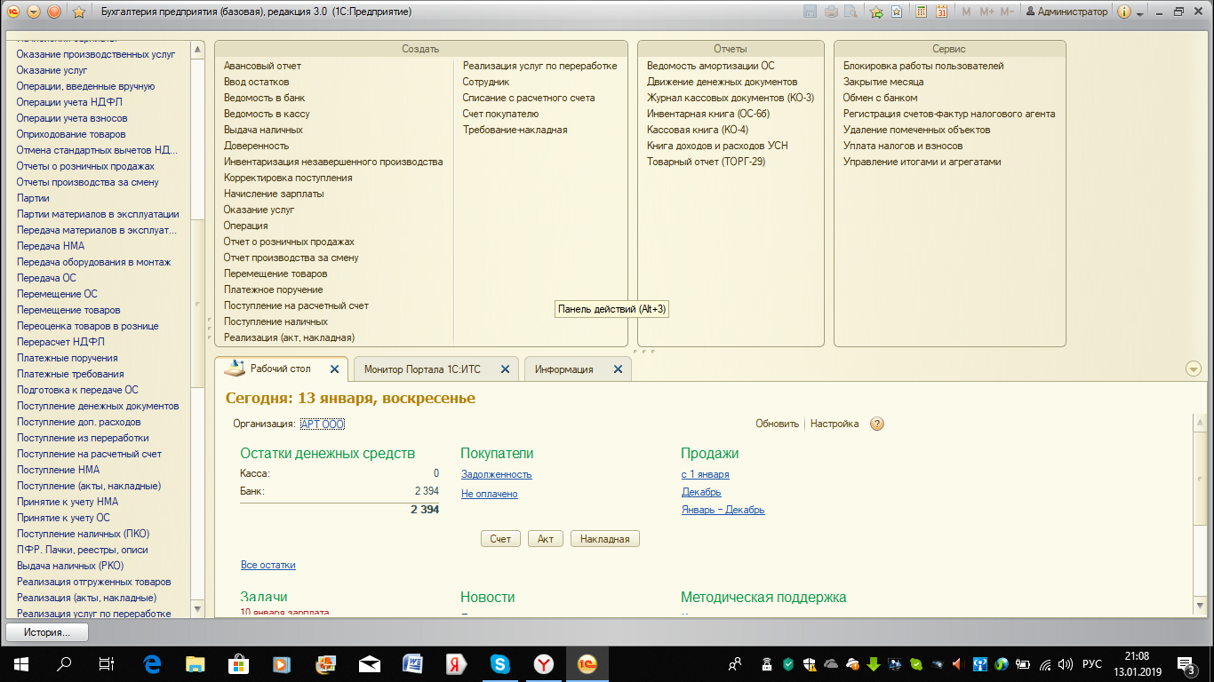The height and width of the screenshot is (682, 1214).
Task: Open the info icon next to Администратор
Action: pyautogui.click(x=1124, y=12)
